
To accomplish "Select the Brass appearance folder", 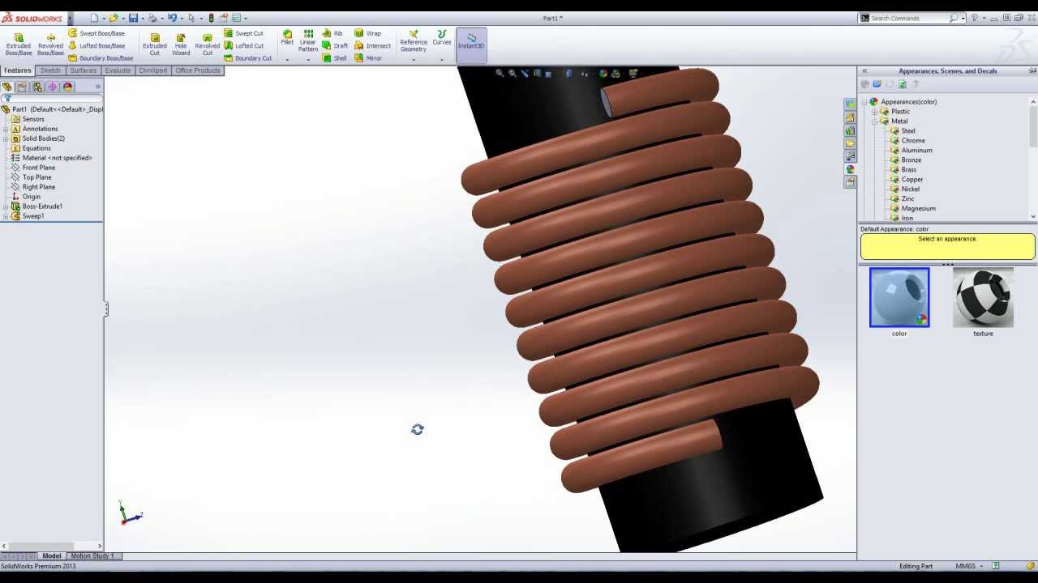I will pyautogui.click(x=903, y=170).
